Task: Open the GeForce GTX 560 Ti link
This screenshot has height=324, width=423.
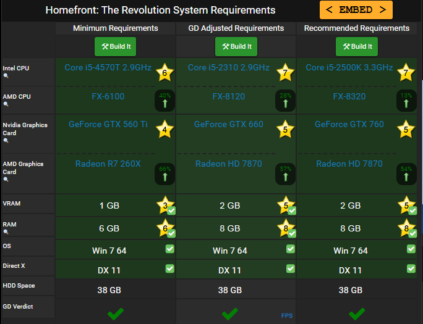Action: (108, 124)
